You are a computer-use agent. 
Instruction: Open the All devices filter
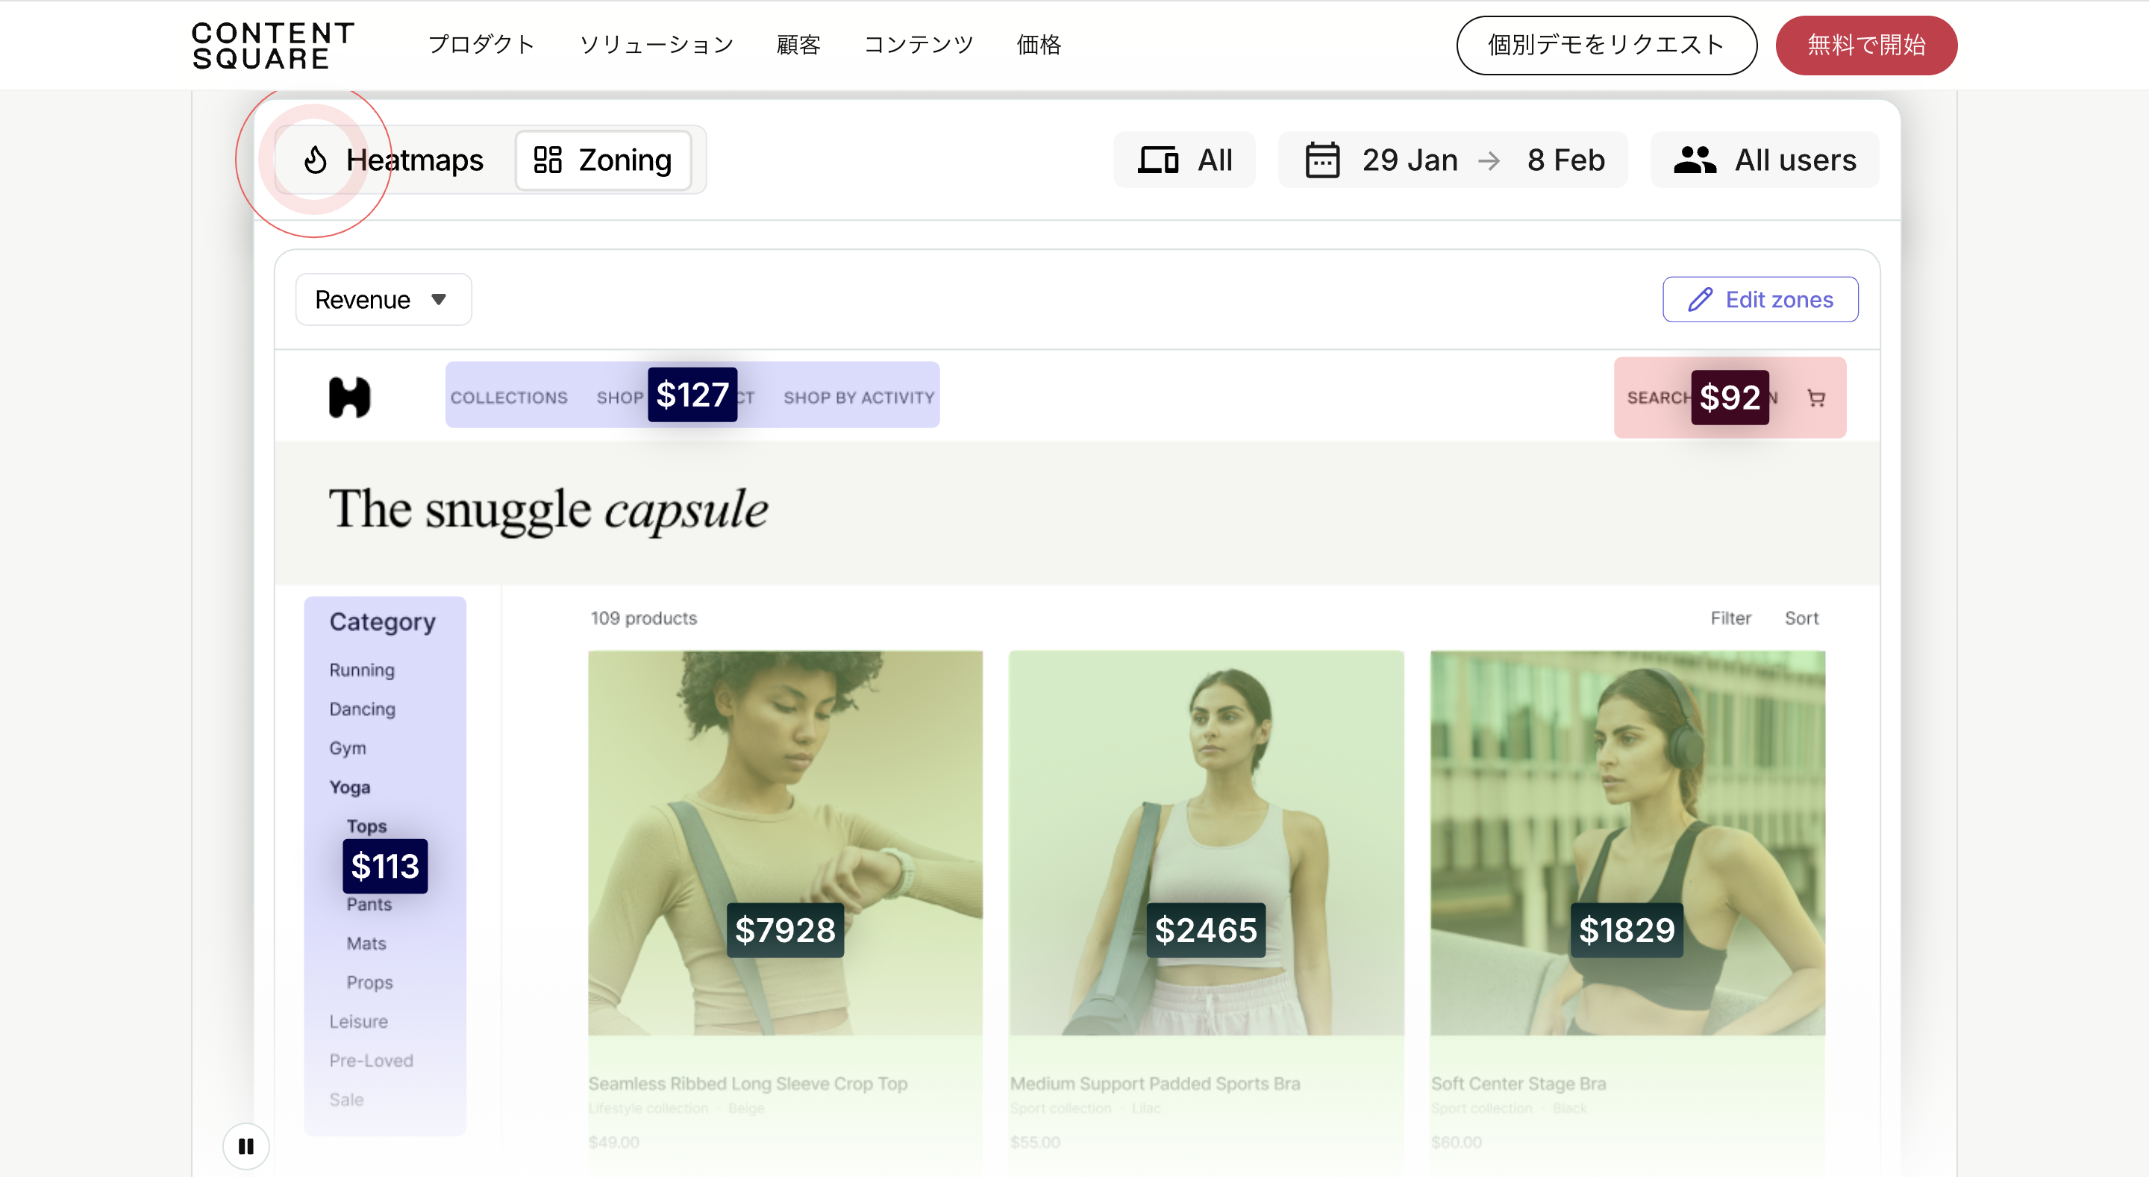(x=1185, y=160)
